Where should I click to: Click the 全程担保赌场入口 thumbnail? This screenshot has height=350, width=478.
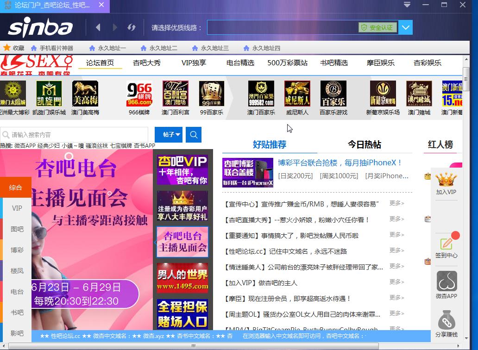pyautogui.click(x=182, y=314)
